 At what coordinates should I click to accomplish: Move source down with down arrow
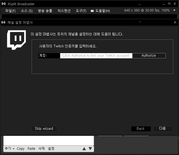(x=90, y=149)
